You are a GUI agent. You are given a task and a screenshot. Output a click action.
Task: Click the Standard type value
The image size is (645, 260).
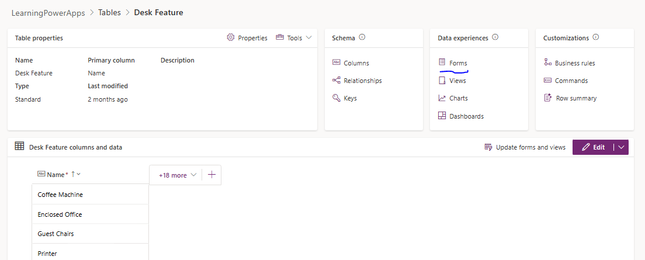(x=28, y=99)
